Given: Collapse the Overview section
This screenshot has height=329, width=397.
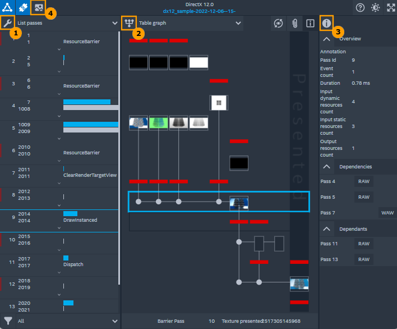Looking at the screenshot, I should 326,39.
